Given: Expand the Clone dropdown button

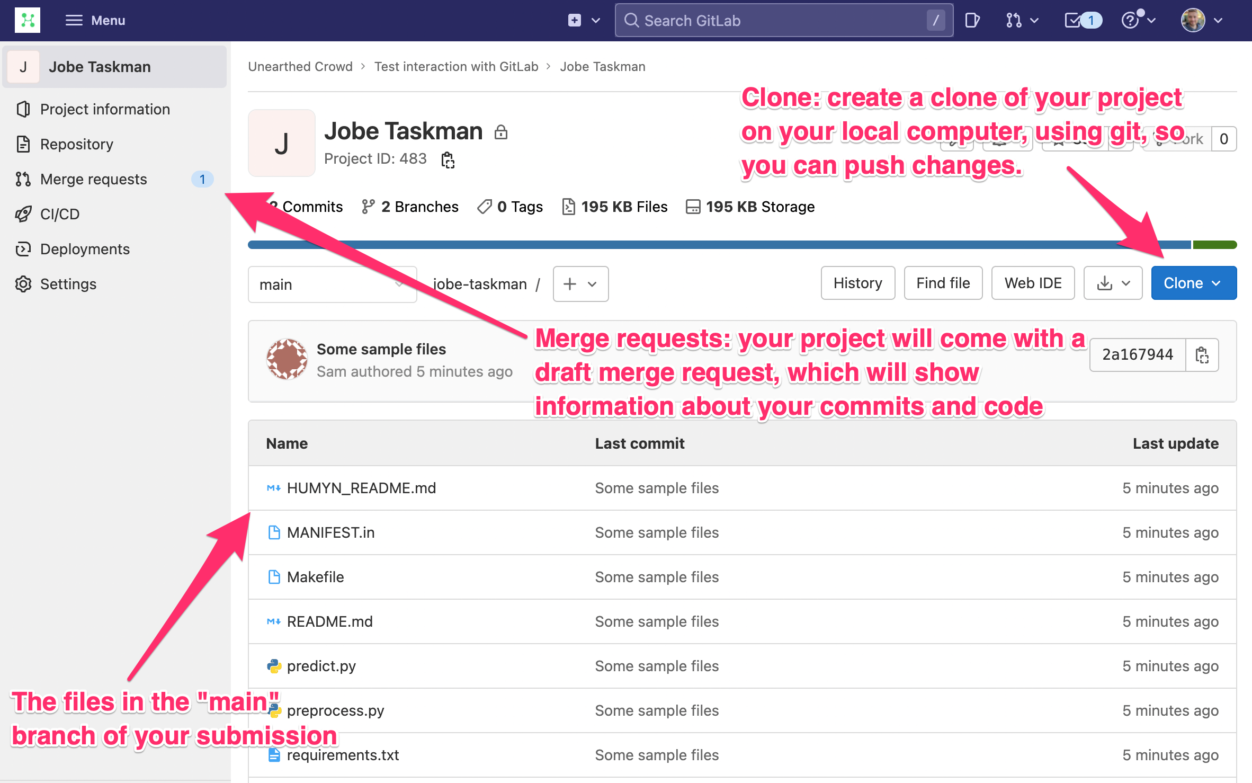Looking at the screenshot, I should click(1193, 283).
